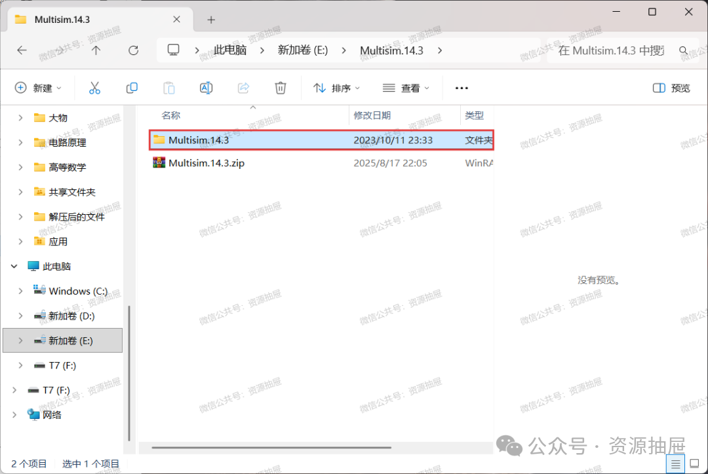The image size is (708, 474).
Task: Click the Cut scissors icon
Action: [x=94, y=88]
